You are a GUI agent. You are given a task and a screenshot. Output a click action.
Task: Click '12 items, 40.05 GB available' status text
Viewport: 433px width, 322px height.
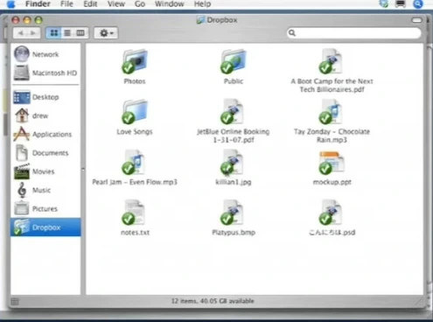point(213,301)
